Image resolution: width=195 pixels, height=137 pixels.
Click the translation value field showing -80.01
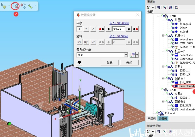pyautogui.click(x=119, y=29)
